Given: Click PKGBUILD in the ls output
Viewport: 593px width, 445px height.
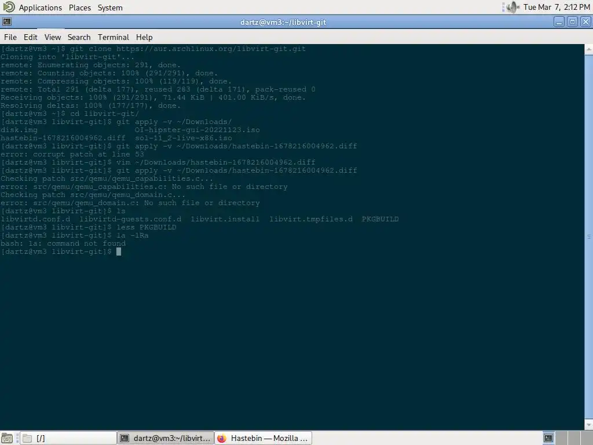Looking at the screenshot, I should point(380,219).
